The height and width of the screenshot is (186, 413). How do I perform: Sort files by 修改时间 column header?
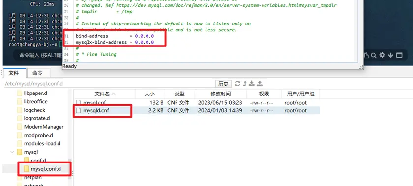[221, 94]
